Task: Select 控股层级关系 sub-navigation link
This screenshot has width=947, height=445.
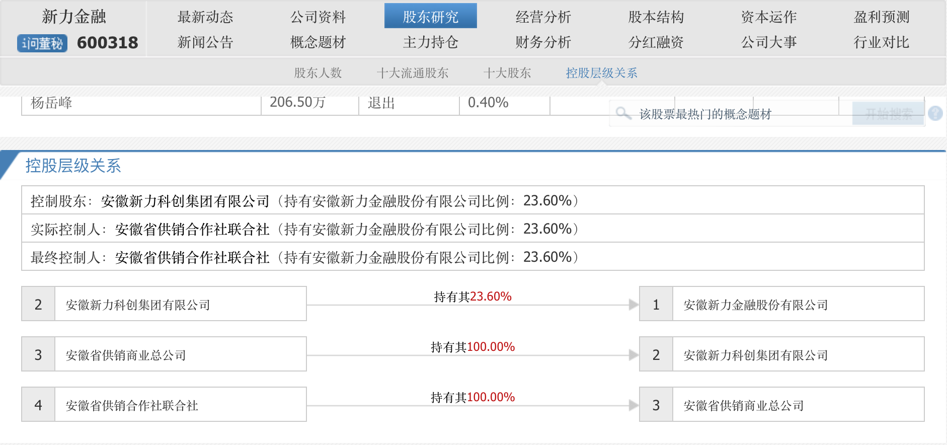Action: 601,73
